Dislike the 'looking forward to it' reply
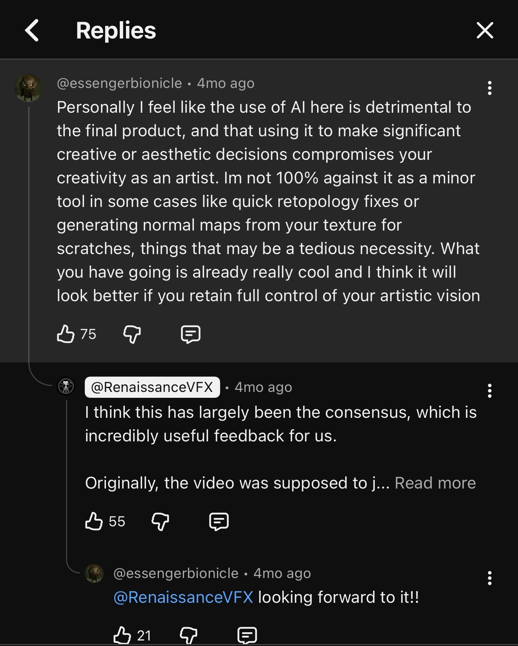Image resolution: width=518 pixels, height=646 pixels. click(188, 635)
